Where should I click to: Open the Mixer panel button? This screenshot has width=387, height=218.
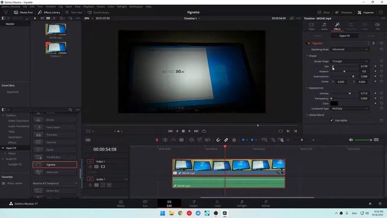click(x=324, y=12)
